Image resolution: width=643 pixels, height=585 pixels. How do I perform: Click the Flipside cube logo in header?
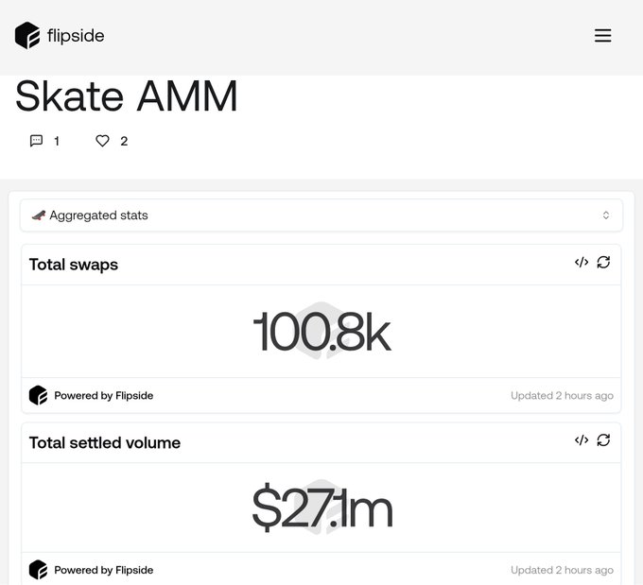(27, 36)
